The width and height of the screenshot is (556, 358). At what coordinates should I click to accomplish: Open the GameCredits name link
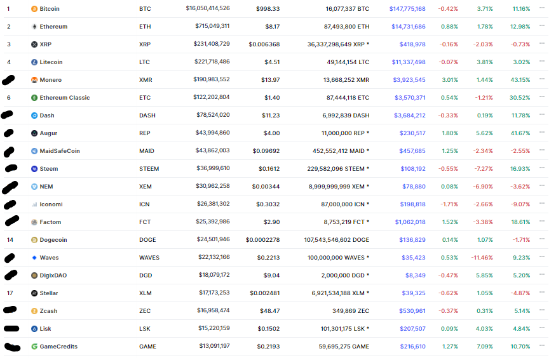pos(58,347)
